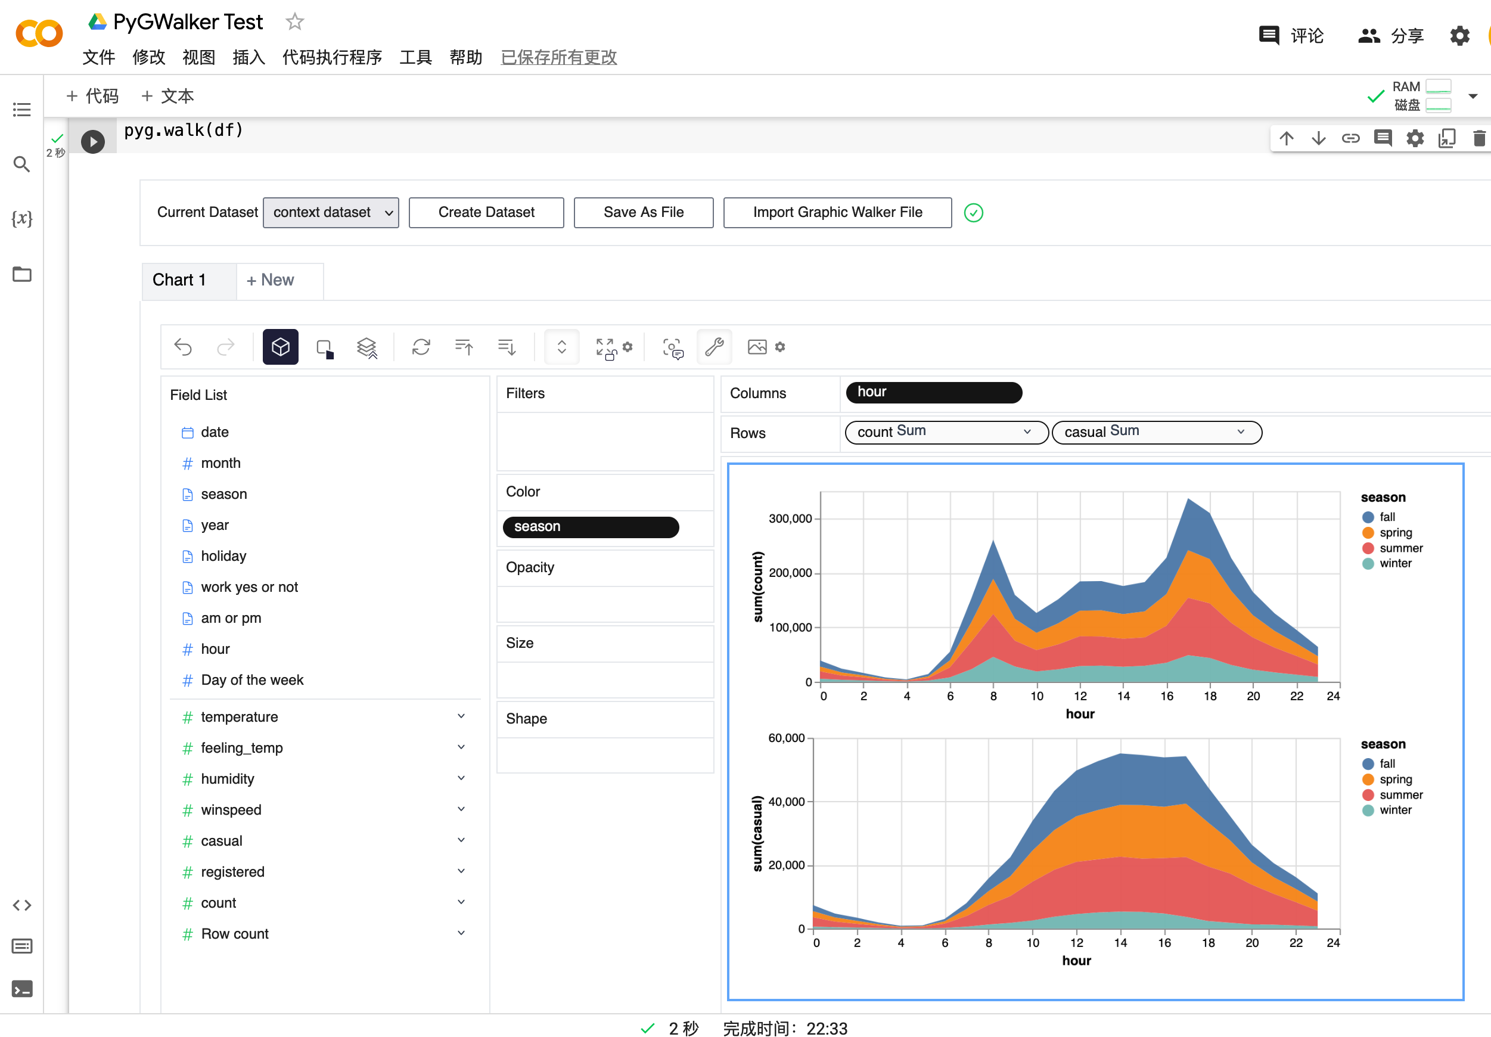Click the transpose axes icon
Screen dimensions: 1491x1037
click(x=421, y=347)
